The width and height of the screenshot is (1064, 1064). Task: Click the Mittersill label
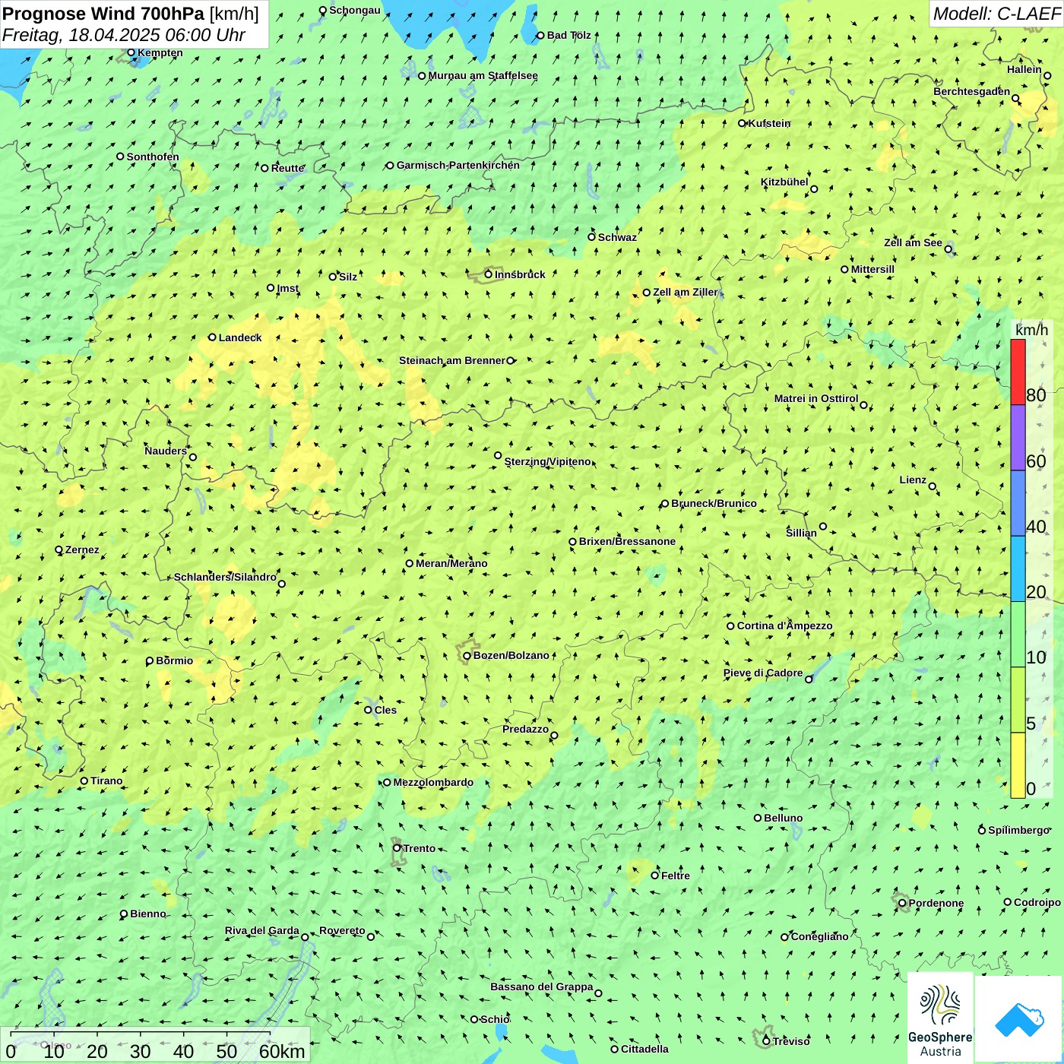tap(872, 269)
